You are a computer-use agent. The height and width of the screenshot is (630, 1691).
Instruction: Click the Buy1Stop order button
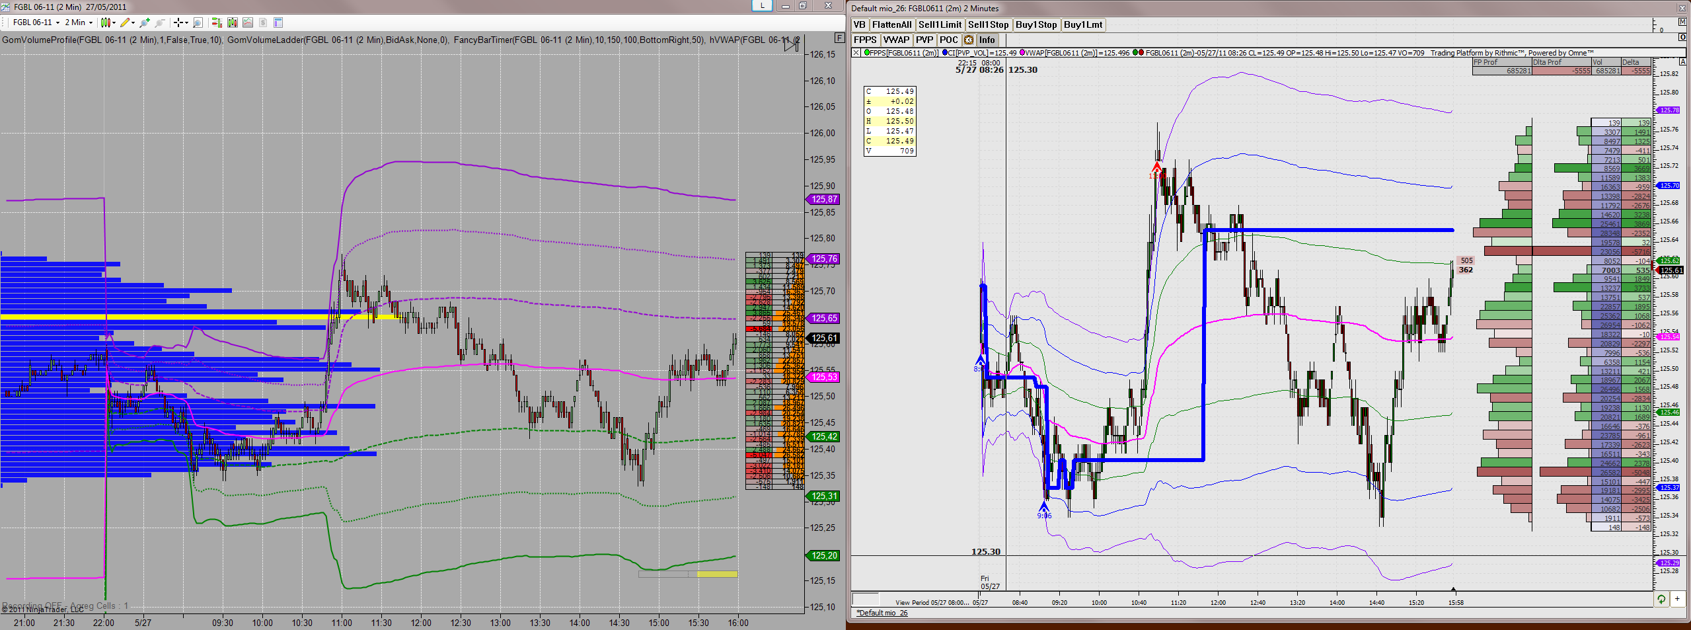(x=1036, y=25)
